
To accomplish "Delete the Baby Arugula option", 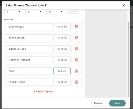I will [x=76, y=26].
